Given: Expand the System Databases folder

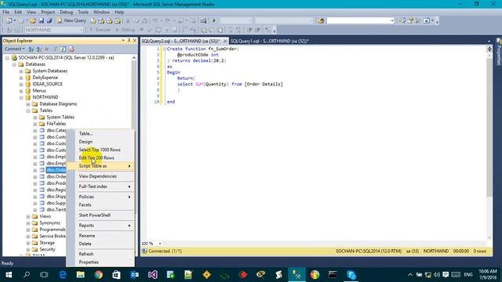Looking at the screenshot, I should (21, 71).
